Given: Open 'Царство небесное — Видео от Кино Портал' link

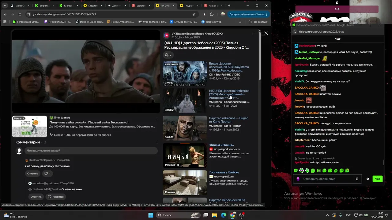Looking at the screenshot, I should tap(228, 120).
